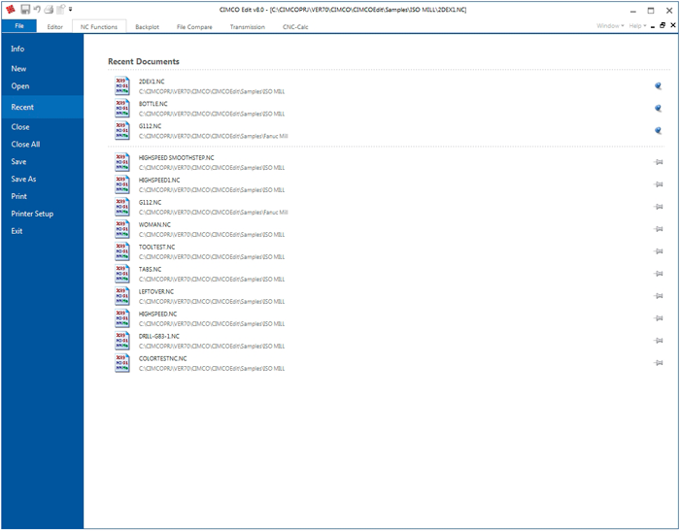Click the file icon beside COLORTESTNC.NC

(122, 363)
